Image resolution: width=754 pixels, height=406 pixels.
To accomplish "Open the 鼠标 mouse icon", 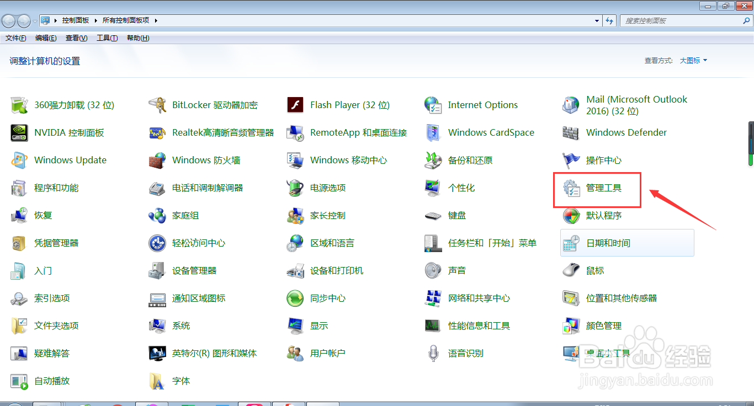I will (x=571, y=270).
